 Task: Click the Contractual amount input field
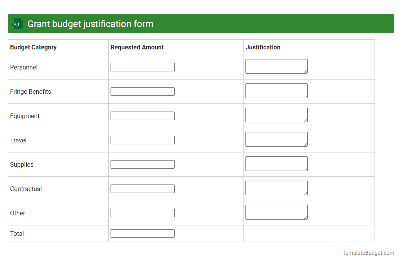coord(142,188)
